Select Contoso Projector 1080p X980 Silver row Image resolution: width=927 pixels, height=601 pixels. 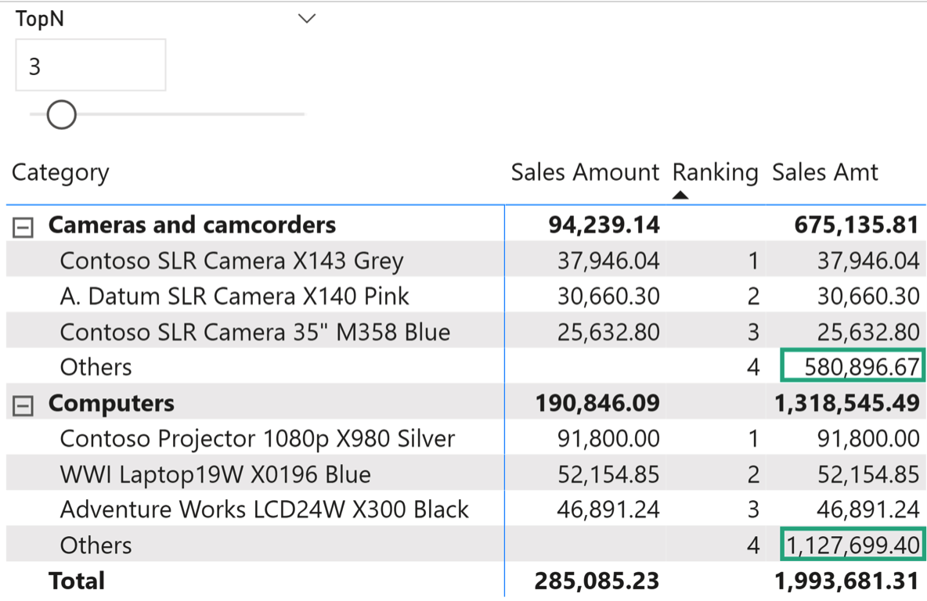coord(257,438)
